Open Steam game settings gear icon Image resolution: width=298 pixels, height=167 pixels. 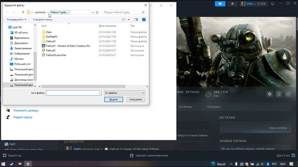(x=270, y=94)
